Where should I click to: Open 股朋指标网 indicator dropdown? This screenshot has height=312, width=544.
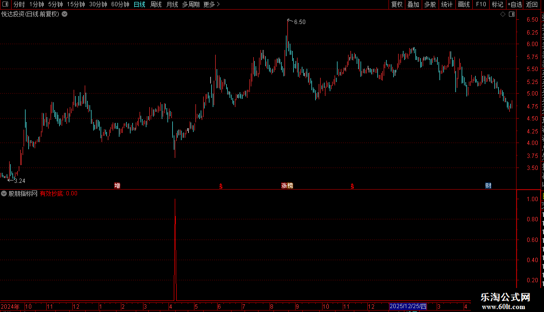tap(4, 194)
